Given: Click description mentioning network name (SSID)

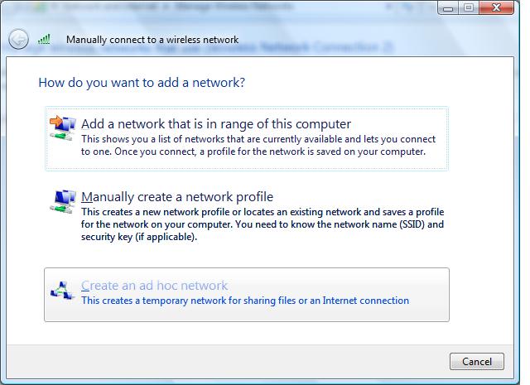Looking at the screenshot, I should click(x=263, y=224).
